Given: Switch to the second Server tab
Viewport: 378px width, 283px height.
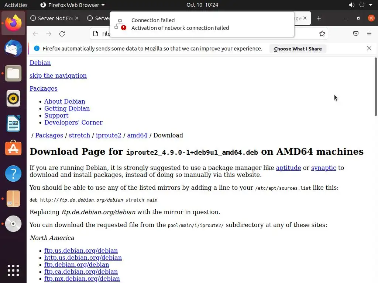Looking at the screenshot, I should pos(98,18).
